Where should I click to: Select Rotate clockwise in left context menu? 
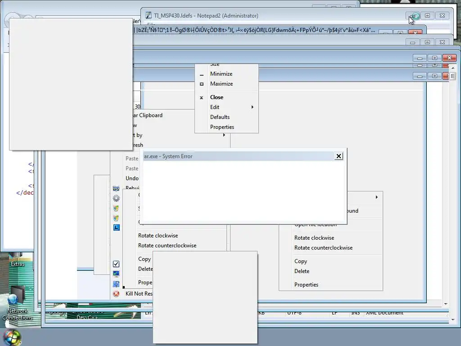click(x=158, y=236)
